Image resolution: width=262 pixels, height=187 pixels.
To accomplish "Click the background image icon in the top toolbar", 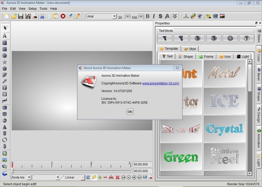I will [222, 16].
